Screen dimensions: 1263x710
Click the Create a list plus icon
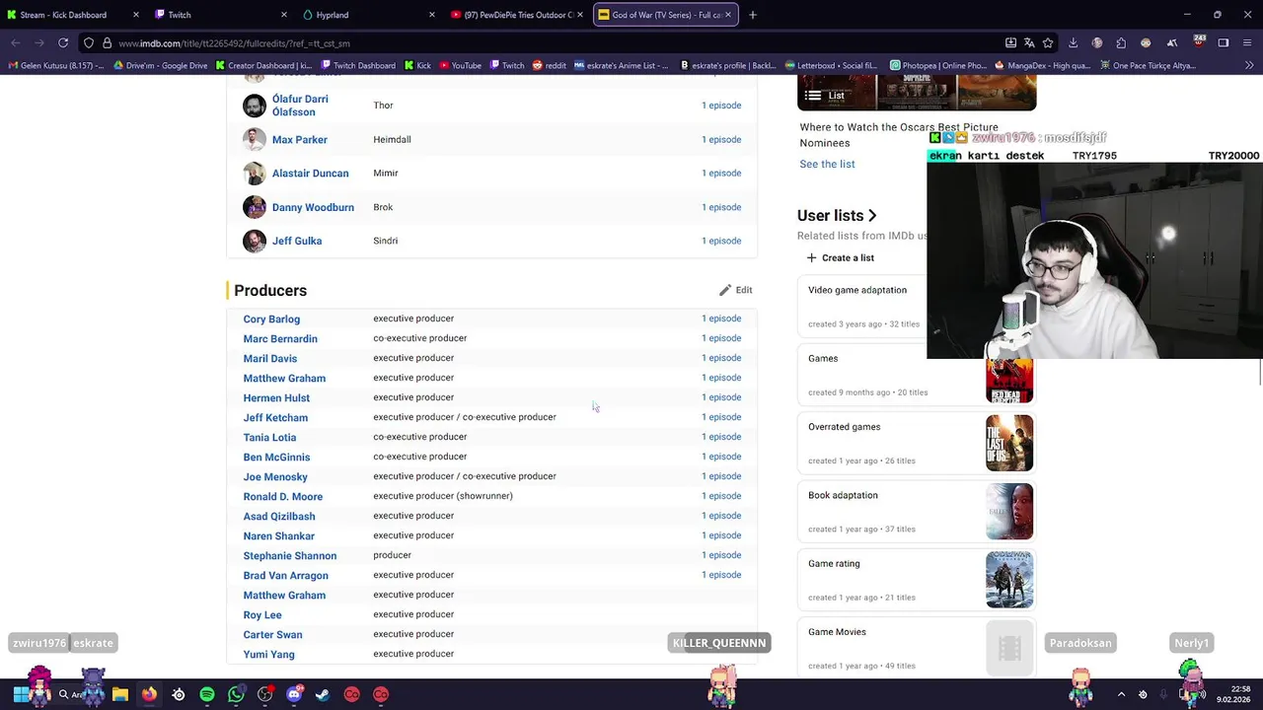coord(811,257)
